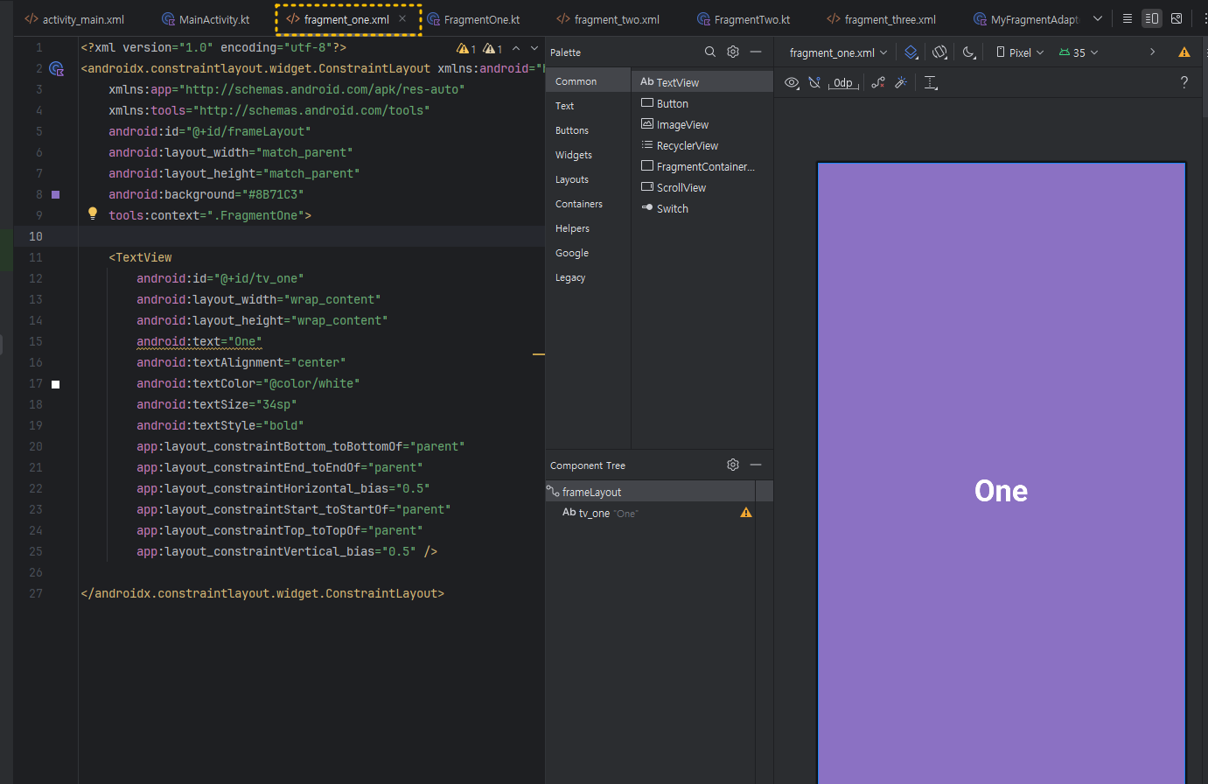The image size is (1208, 784).
Task: Pick RecyclerView in the palette list
Action: [x=702, y=145]
